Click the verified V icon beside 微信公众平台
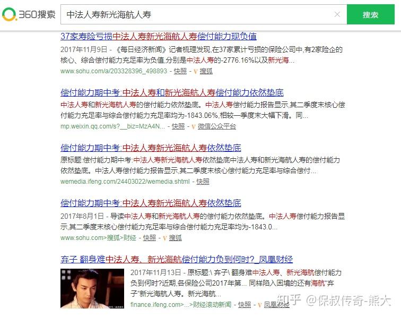 [193, 126]
